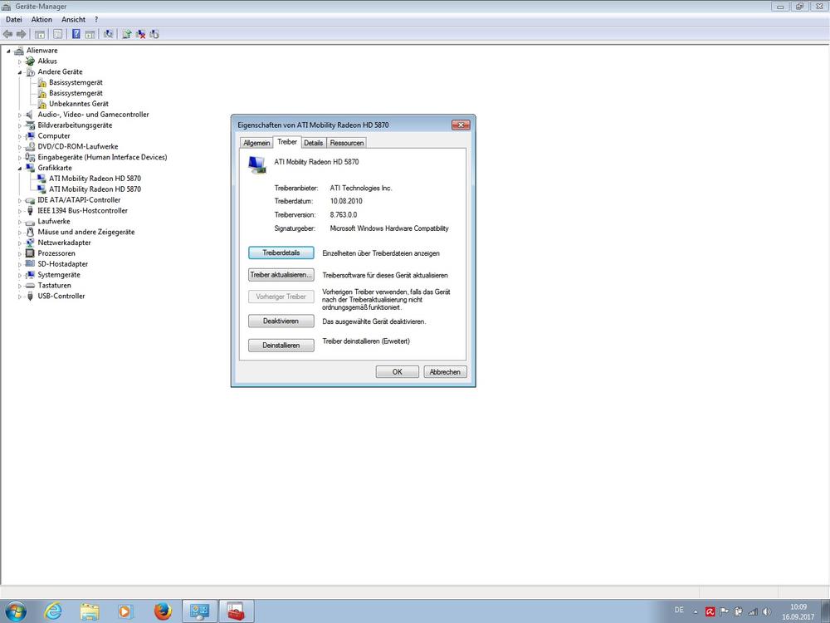Open Internet Explorer from the taskbar
The height and width of the screenshot is (623, 830).
[51, 611]
